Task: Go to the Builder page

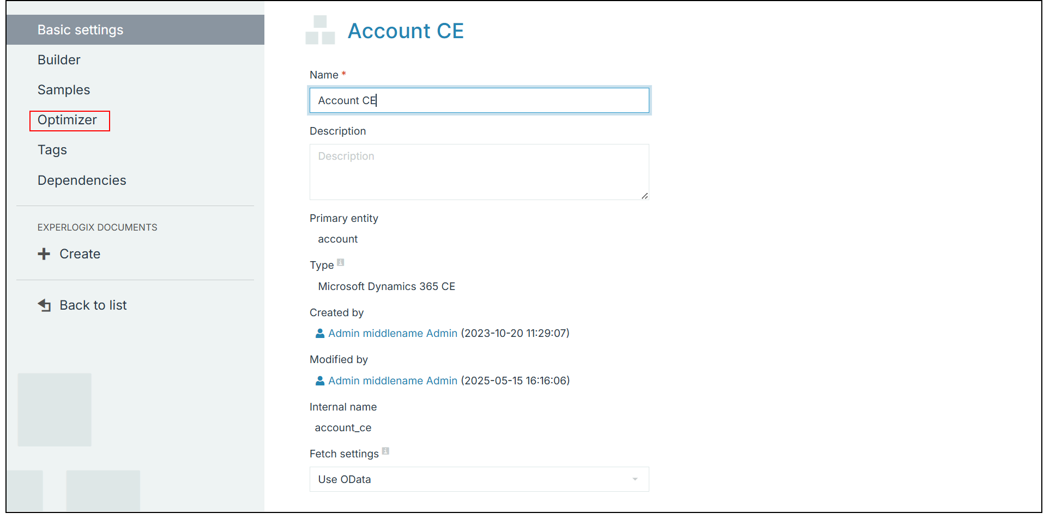Action: 59,60
